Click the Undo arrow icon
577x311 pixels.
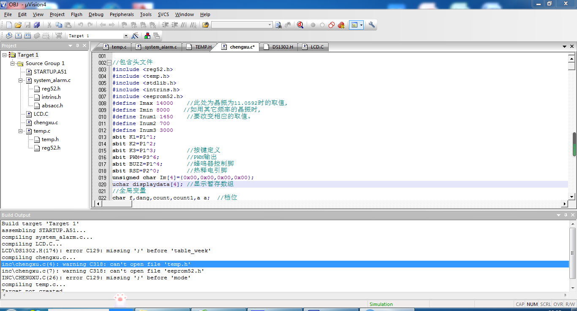point(80,25)
